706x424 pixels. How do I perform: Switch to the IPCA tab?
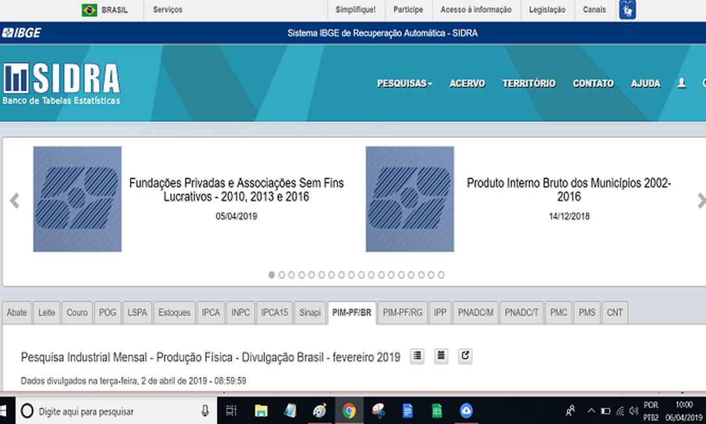point(211,313)
